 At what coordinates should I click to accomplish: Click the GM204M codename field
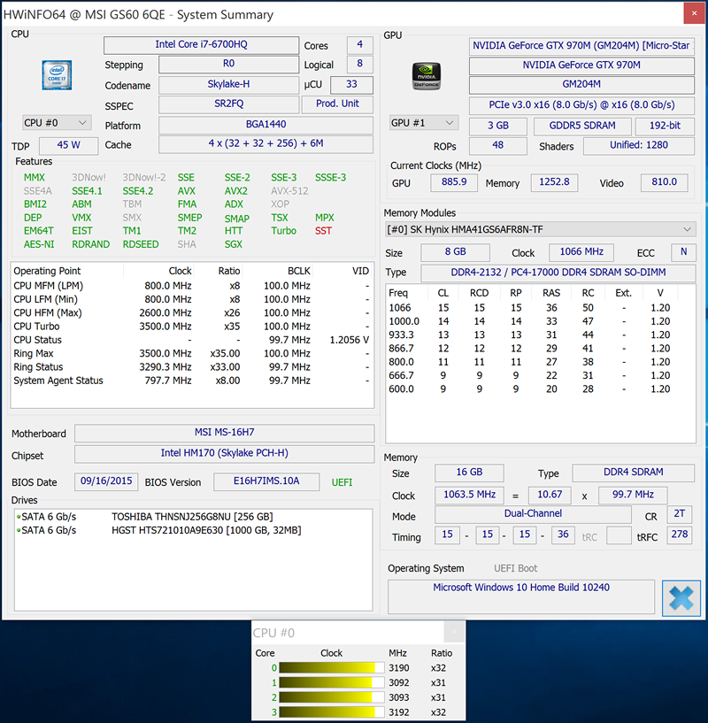(x=581, y=85)
